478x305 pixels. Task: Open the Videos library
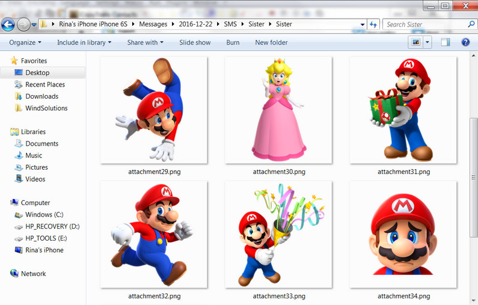pos(35,179)
